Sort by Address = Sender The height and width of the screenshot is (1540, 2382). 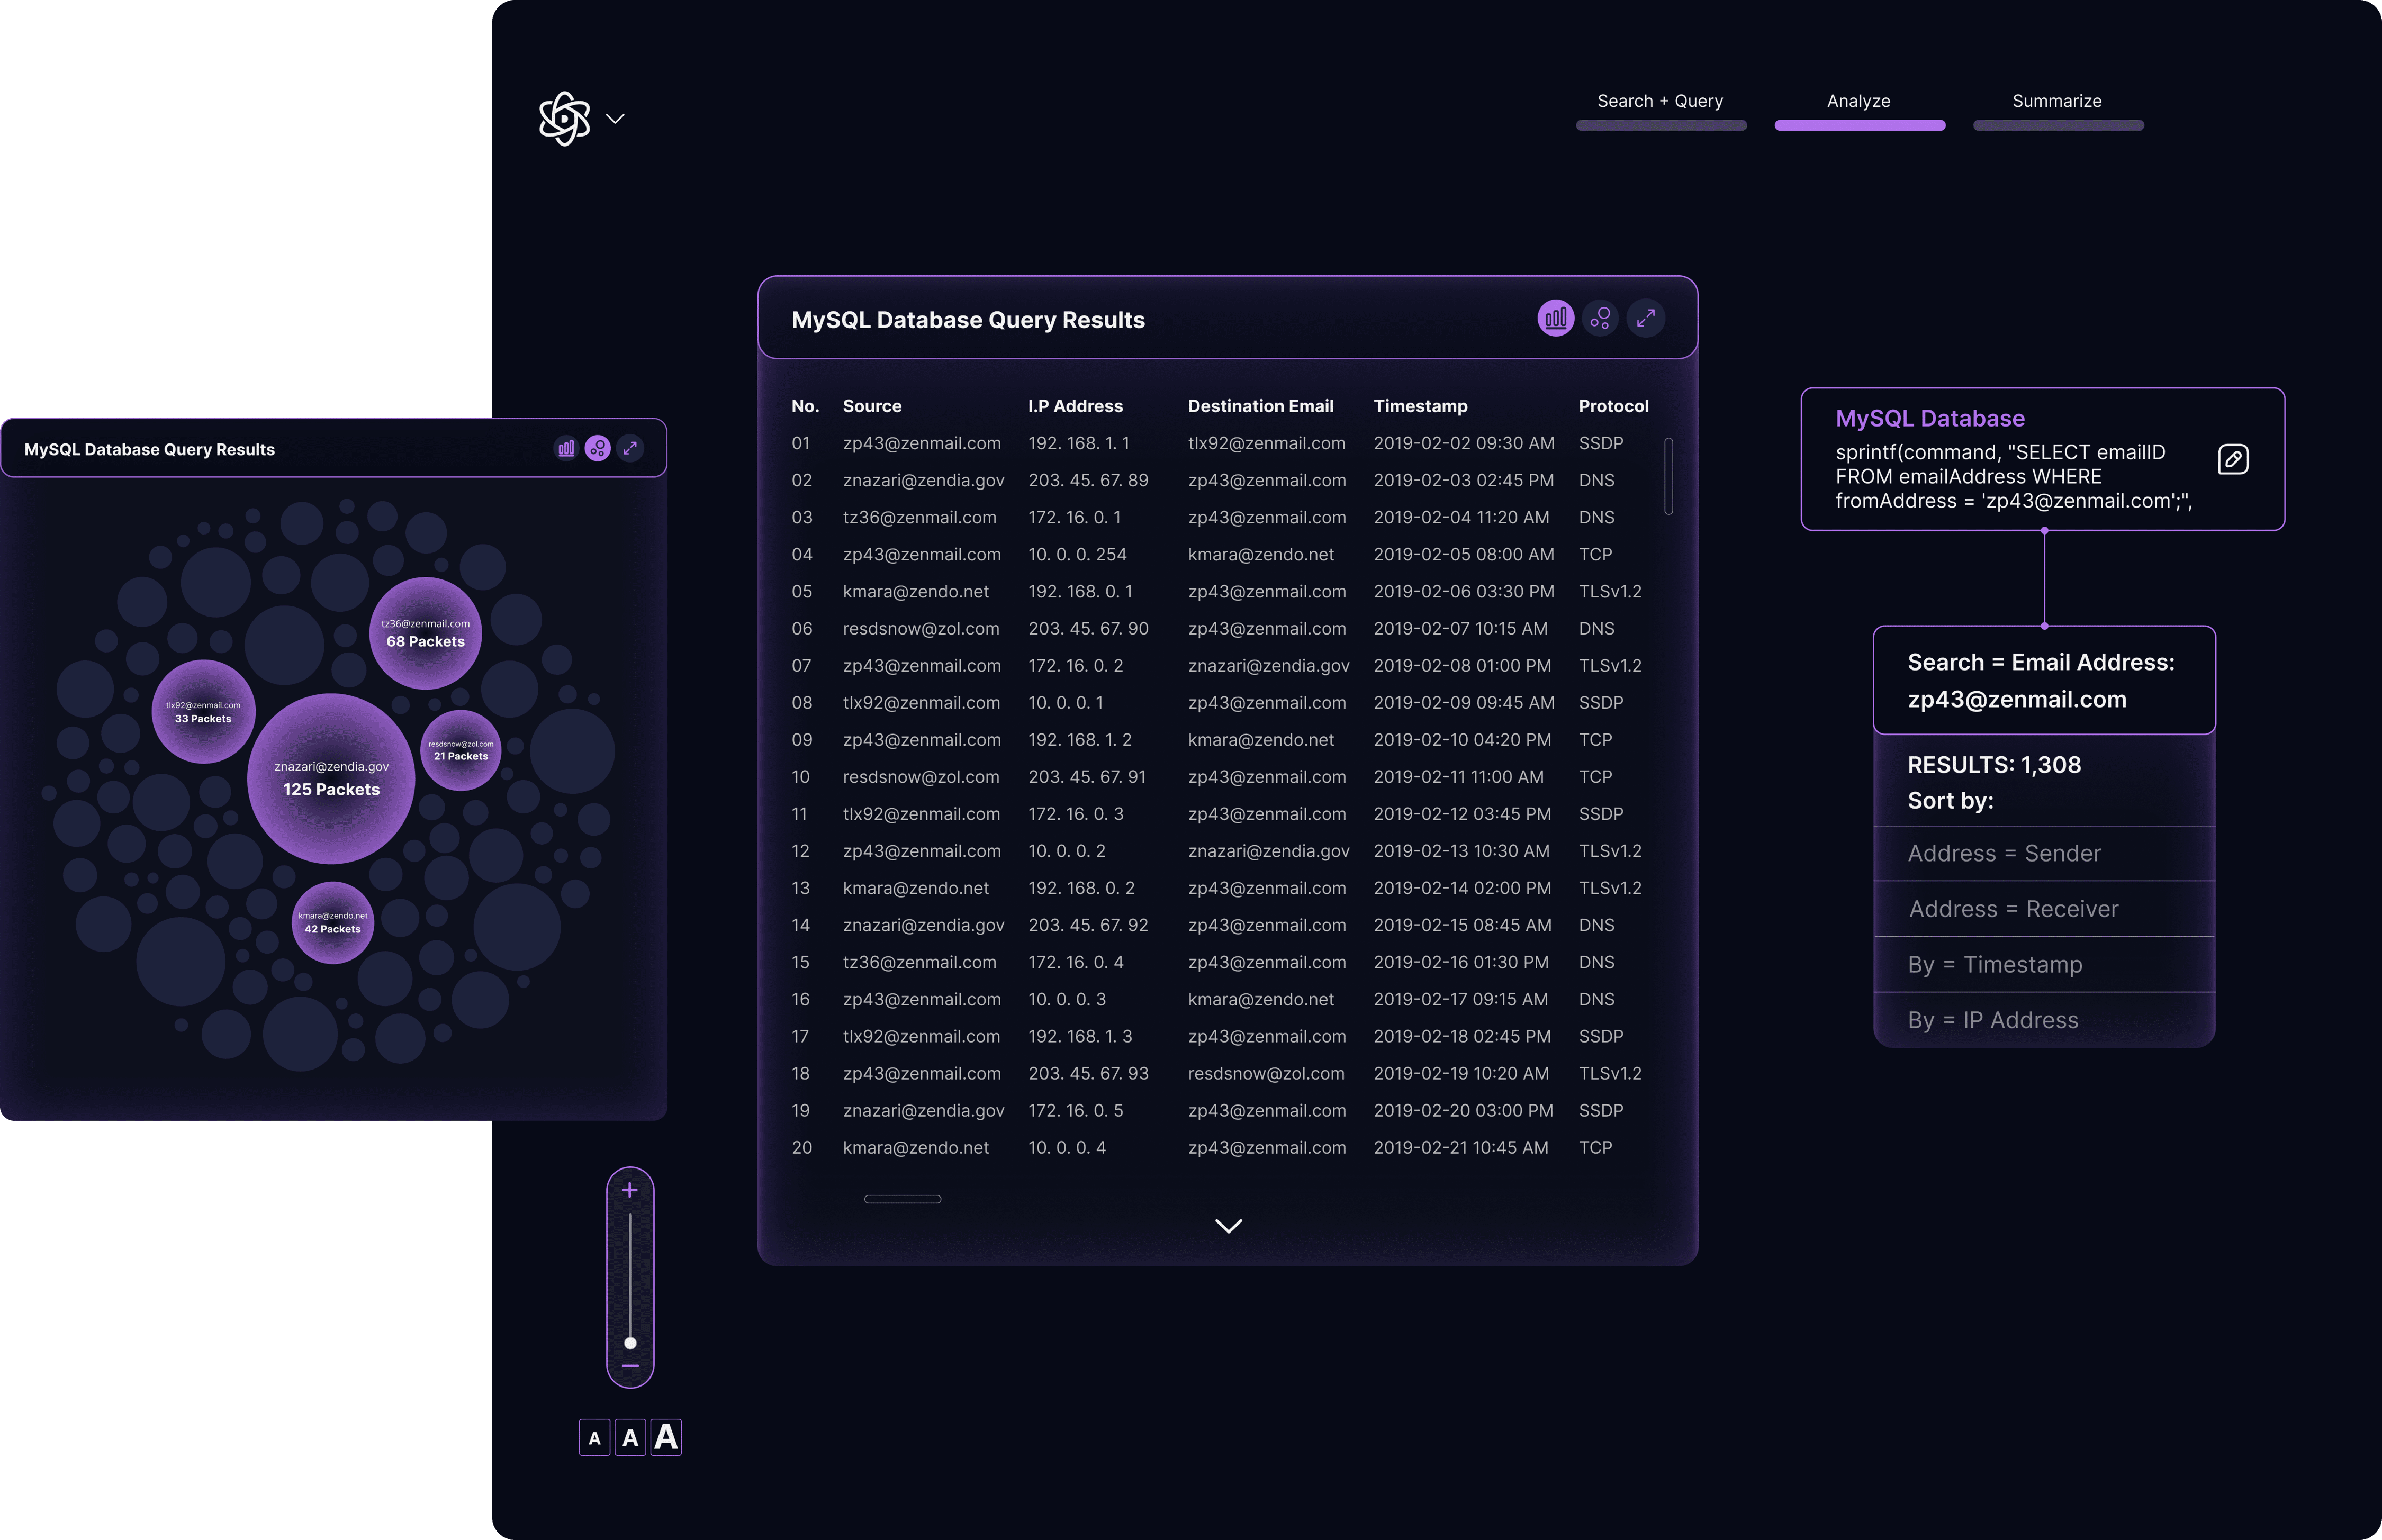pyautogui.click(x=2043, y=853)
